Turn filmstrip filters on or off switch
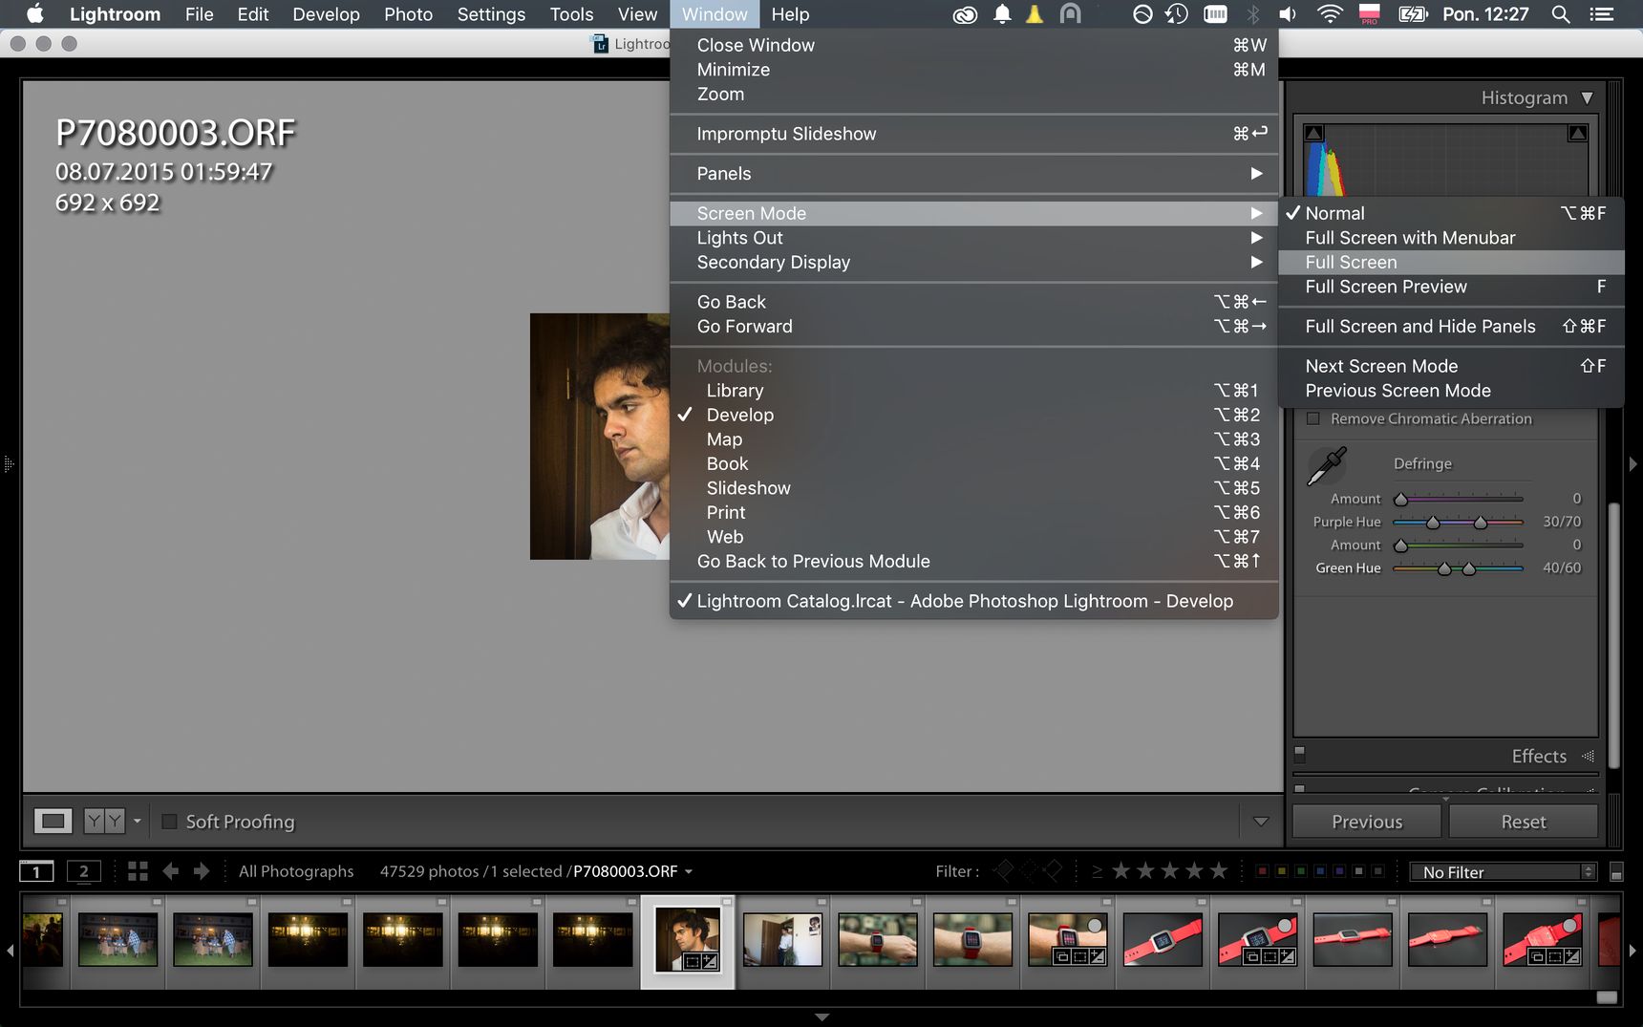 pos(1616,872)
